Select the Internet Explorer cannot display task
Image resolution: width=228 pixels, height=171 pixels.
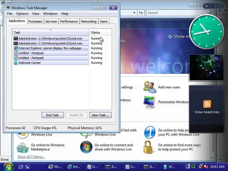click(51, 48)
